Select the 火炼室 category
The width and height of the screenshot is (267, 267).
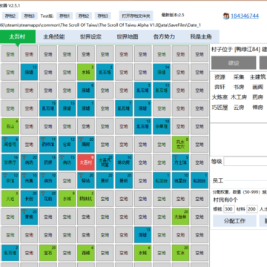coord(220,97)
